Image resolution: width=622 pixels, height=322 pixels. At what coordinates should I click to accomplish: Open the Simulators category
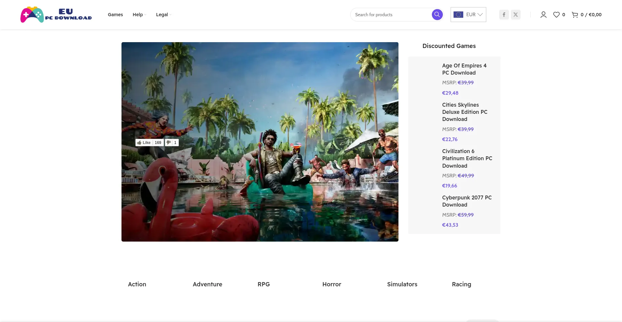pyautogui.click(x=402, y=284)
